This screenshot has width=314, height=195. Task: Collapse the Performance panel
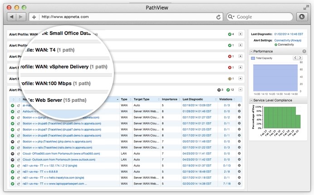tap(252, 52)
